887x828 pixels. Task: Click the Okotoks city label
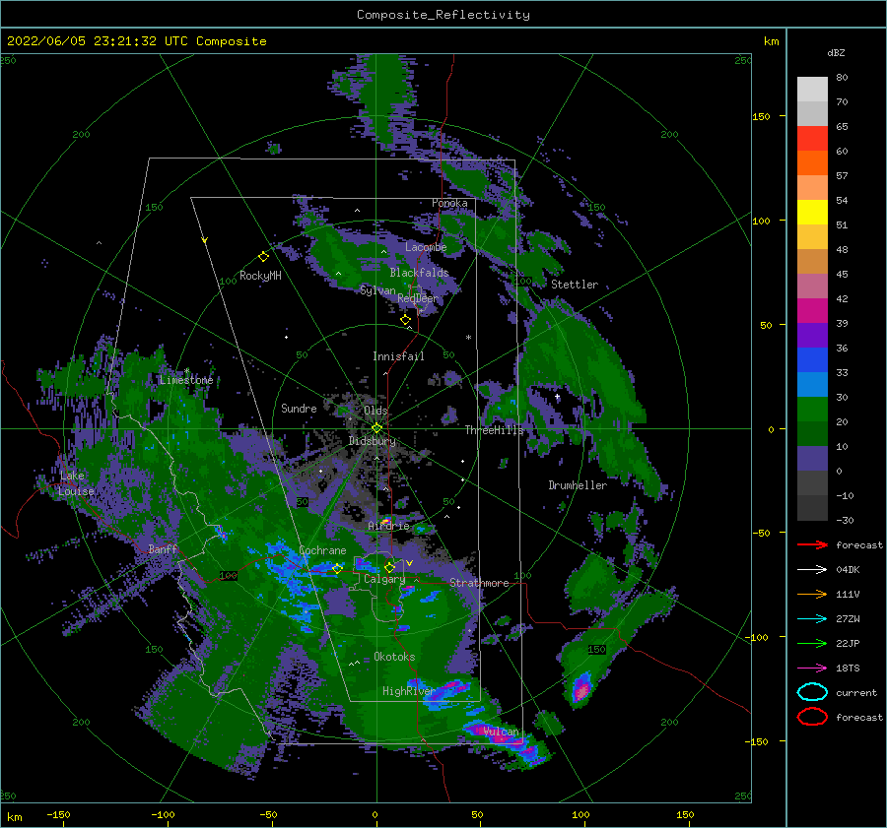coord(394,657)
